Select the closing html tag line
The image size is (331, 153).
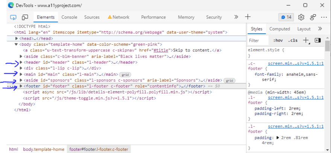(22, 110)
